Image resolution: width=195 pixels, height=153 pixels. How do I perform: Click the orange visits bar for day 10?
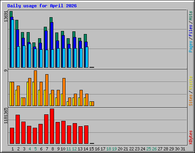click(64, 92)
